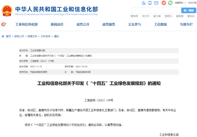
Task: Click 发文机关 value 工业和信息化部
Action: pyautogui.click(x=38, y=50)
